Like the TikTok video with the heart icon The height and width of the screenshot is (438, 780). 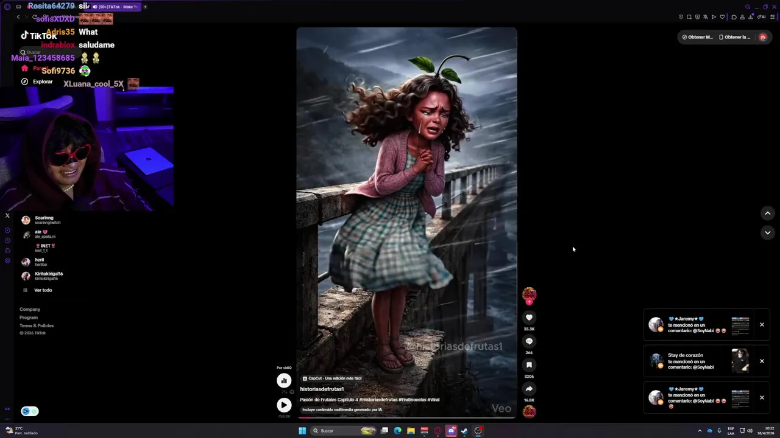529,318
